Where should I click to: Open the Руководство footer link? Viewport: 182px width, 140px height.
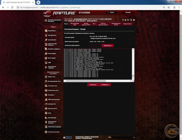[79, 137]
